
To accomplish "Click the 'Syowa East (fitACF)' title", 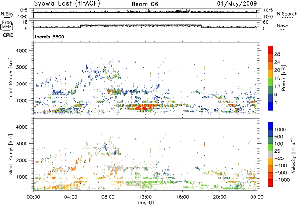I will click(67, 3).
